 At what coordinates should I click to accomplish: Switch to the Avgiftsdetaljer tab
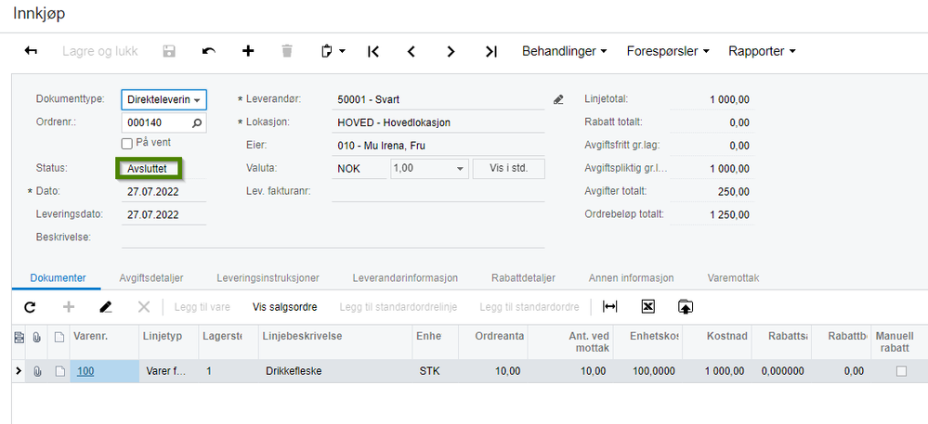[x=150, y=278]
